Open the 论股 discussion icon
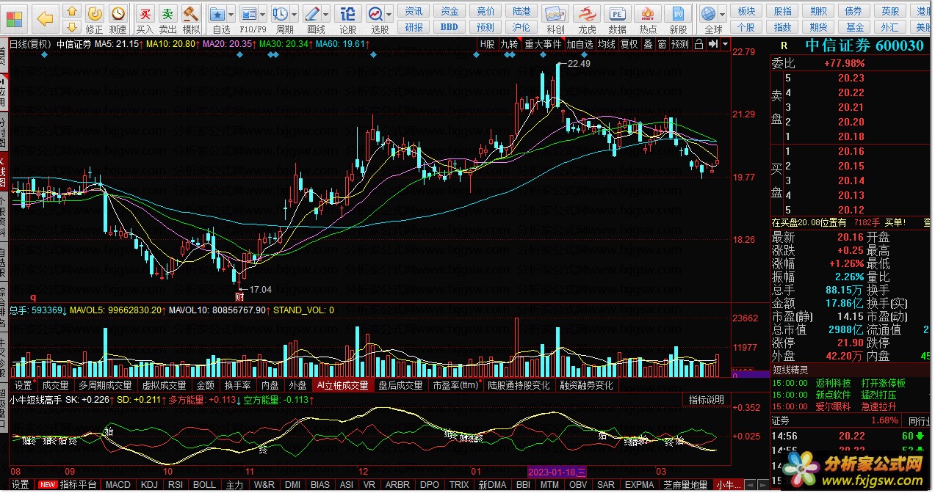935x493 pixels. click(348, 19)
